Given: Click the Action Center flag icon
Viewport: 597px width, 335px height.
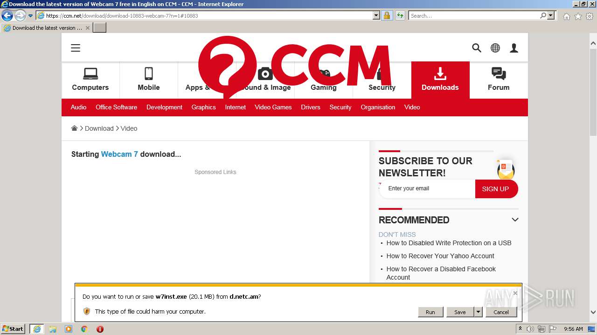Looking at the screenshot, I should [x=553, y=329].
